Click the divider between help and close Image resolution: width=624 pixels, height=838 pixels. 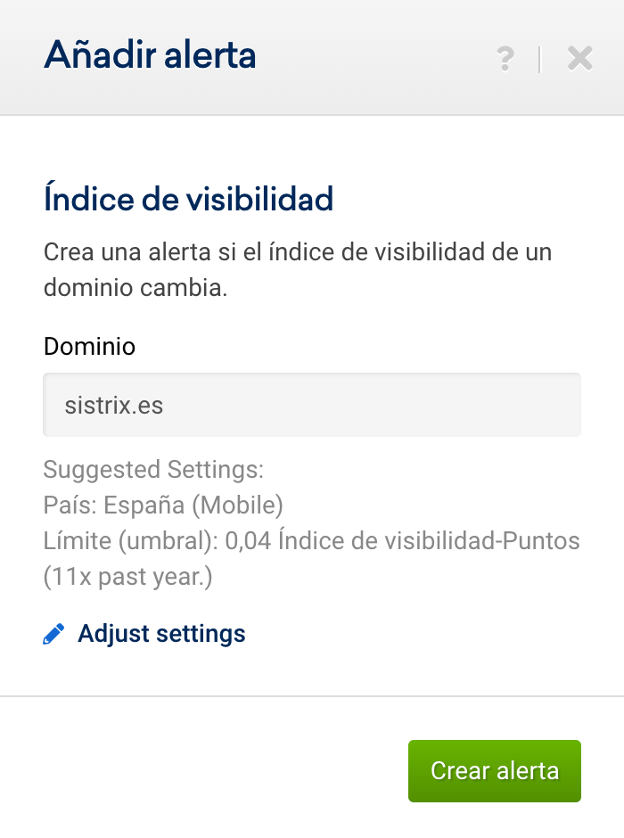click(x=539, y=59)
